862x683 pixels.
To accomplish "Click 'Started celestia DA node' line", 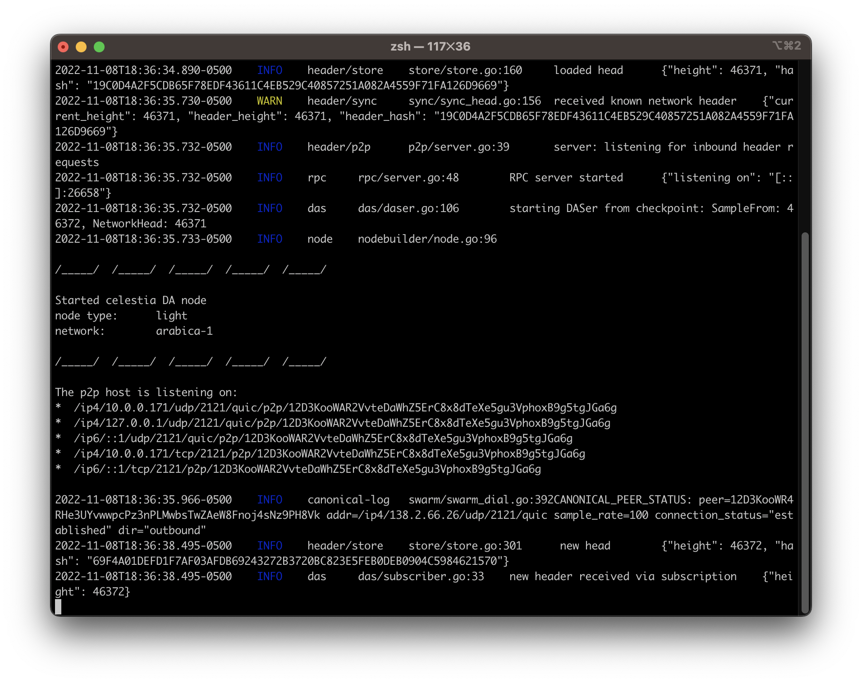I will pos(131,300).
